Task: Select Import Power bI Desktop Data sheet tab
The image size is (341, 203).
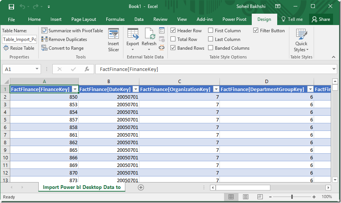Action: coord(82,187)
